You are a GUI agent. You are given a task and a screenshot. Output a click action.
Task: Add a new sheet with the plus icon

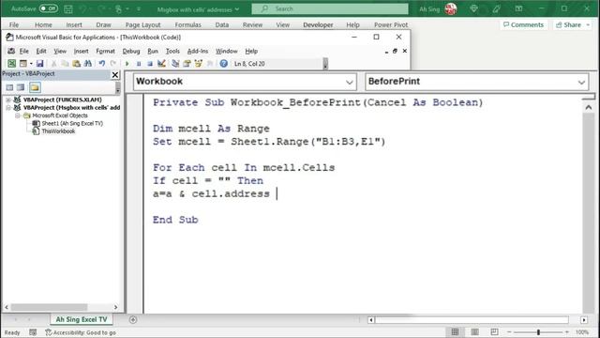(133, 319)
